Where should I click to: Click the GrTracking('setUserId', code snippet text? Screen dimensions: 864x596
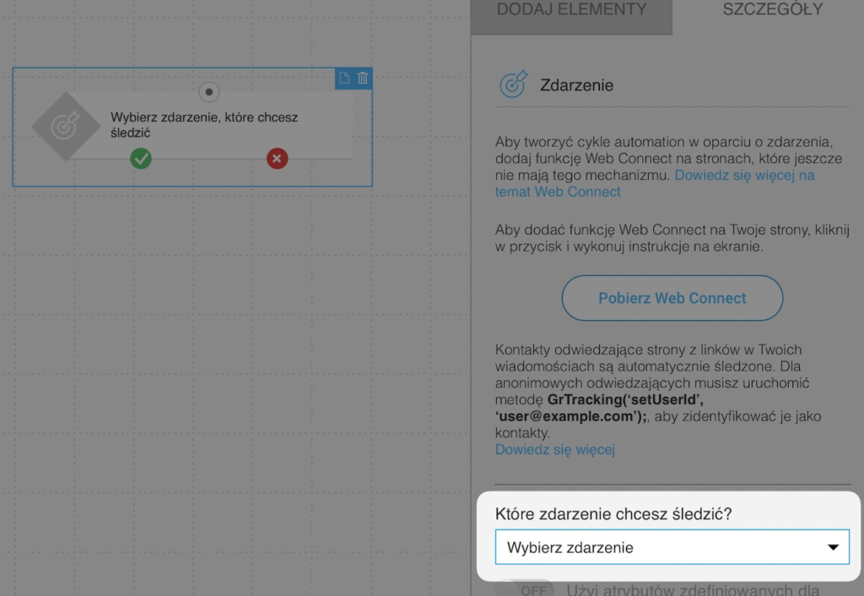pos(625,399)
